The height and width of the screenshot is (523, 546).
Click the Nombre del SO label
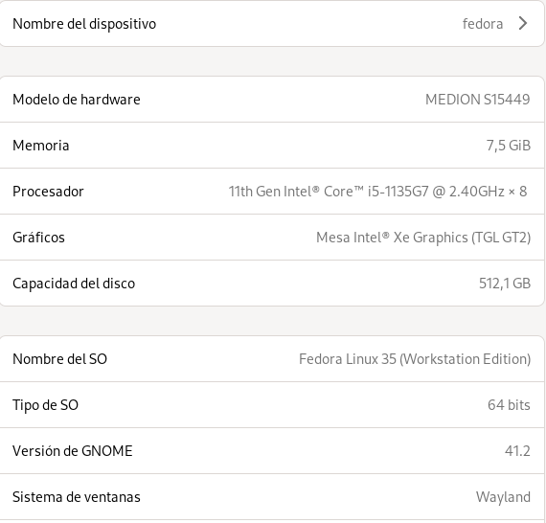point(59,359)
